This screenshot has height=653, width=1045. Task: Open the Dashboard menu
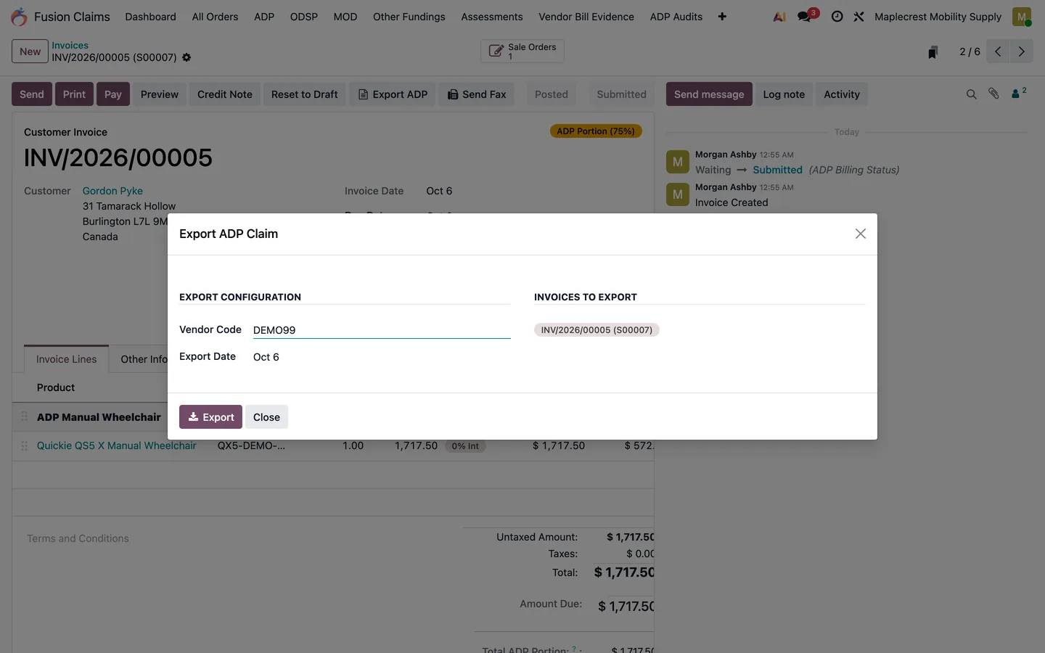tap(150, 17)
